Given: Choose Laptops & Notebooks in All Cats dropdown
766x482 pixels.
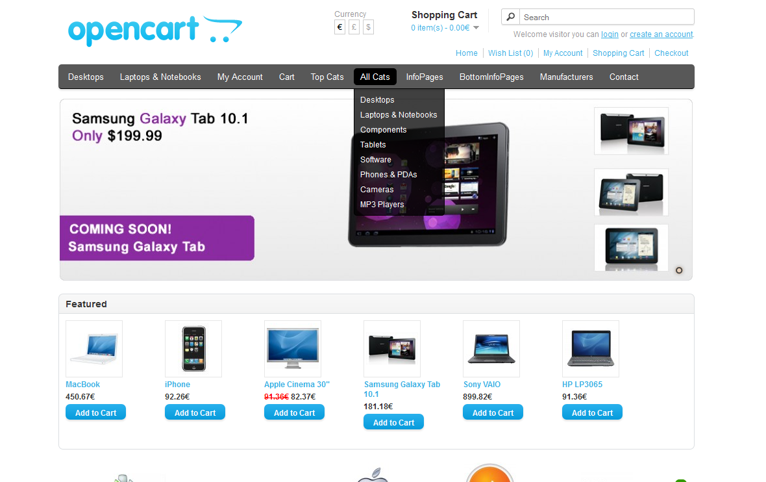Looking at the screenshot, I should [x=399, y=115].
